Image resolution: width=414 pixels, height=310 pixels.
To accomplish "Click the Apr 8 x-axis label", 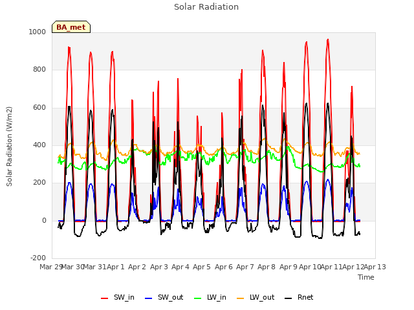I will 267,267.
